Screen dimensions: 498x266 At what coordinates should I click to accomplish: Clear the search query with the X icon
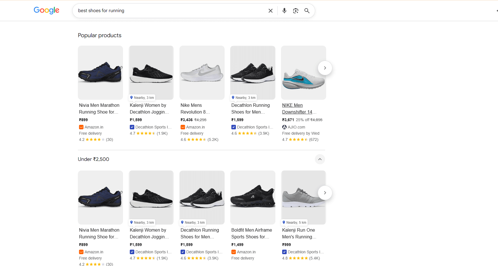tap(270, 11)
